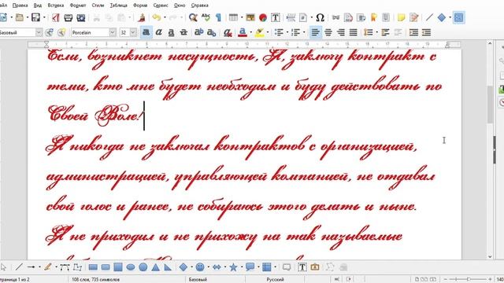The width and height of the screenshot is (504, 283).
Task: Select the Freeform Line pencil tool
Action: (x=48, y=267)
